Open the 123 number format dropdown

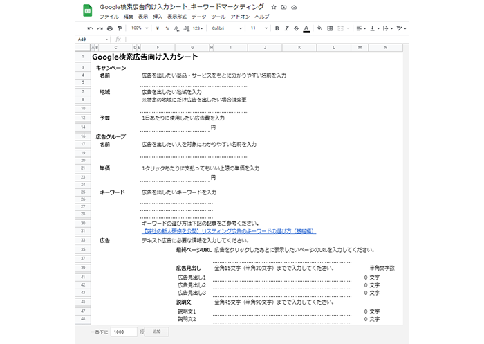click(x=198, y=28)
